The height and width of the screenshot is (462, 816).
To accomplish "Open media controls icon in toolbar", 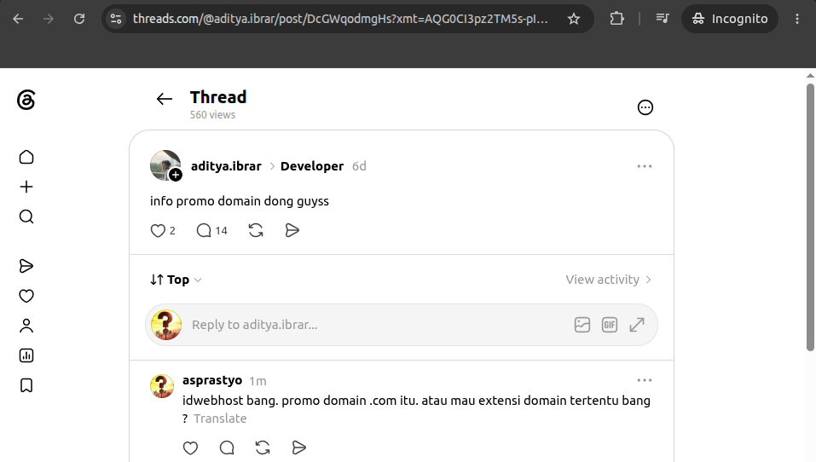I will pos(662,19).
